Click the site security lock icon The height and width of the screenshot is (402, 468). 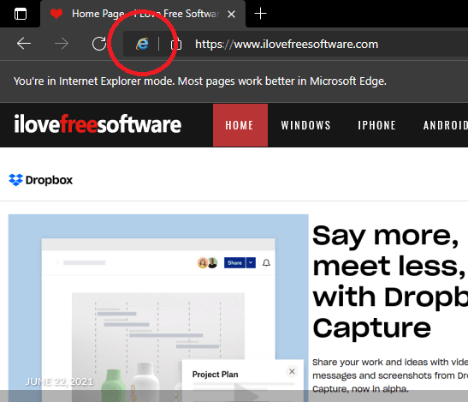click(176, 45)
